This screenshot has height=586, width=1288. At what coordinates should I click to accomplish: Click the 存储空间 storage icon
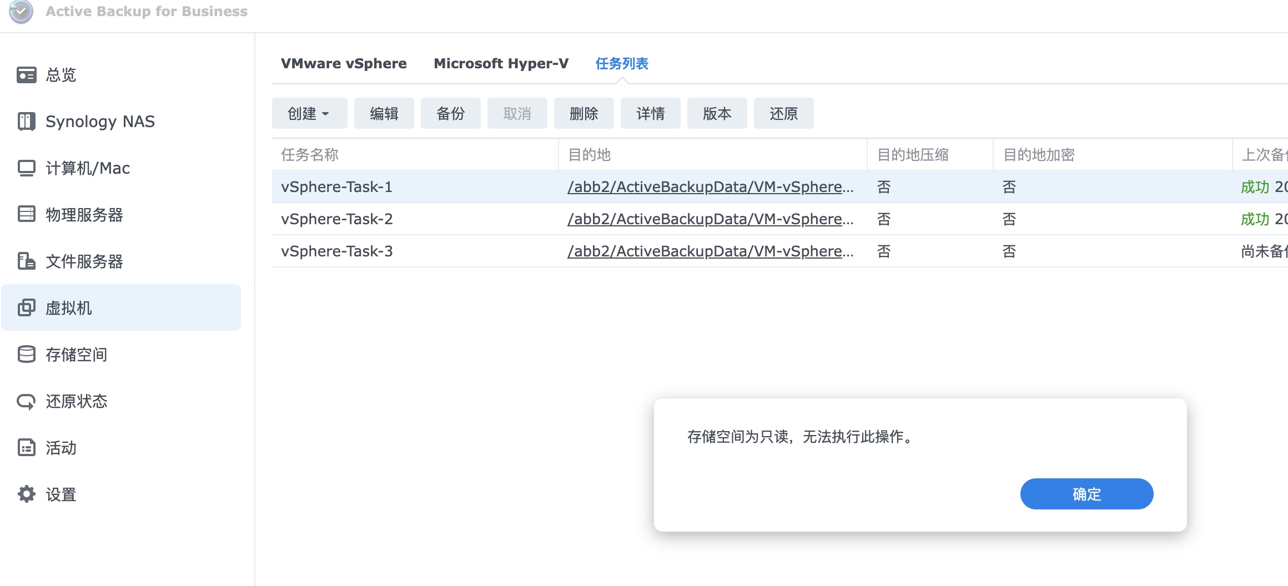click(x=27, y=354)
